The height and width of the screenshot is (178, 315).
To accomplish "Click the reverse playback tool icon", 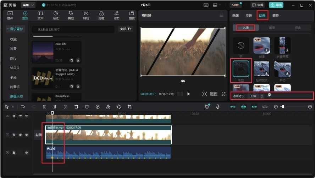I will 98,107.
